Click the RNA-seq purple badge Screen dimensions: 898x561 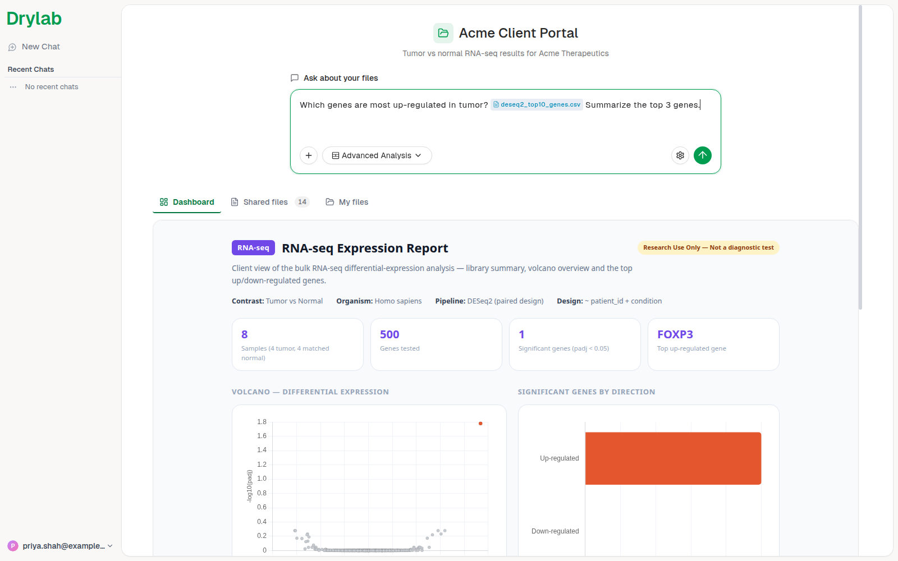pyautogui.click(x=253, y=247)
